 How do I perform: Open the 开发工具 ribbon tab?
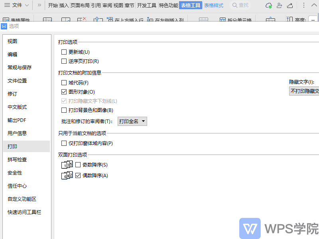tap(146, 5)
